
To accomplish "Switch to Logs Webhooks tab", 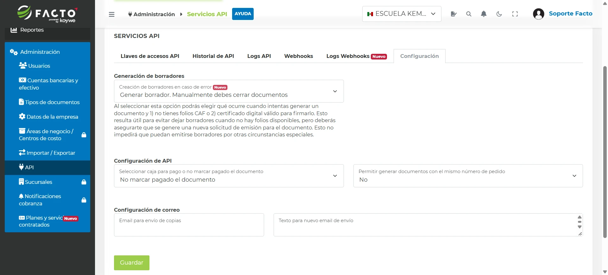I will pyautogui.click(x=357, y=56).
